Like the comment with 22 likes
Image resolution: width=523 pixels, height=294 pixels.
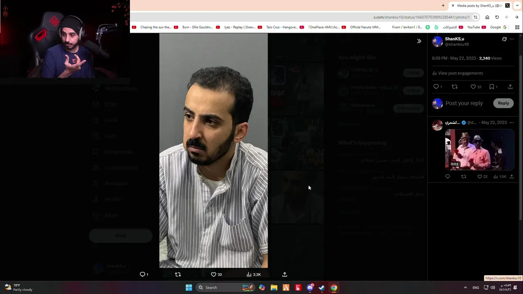pyautogui.click(x=480, y=176)
